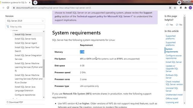Click Download PDF link

pos(16,102)
